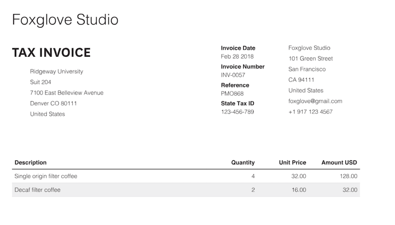Select the Description column header

pos(30,163)
